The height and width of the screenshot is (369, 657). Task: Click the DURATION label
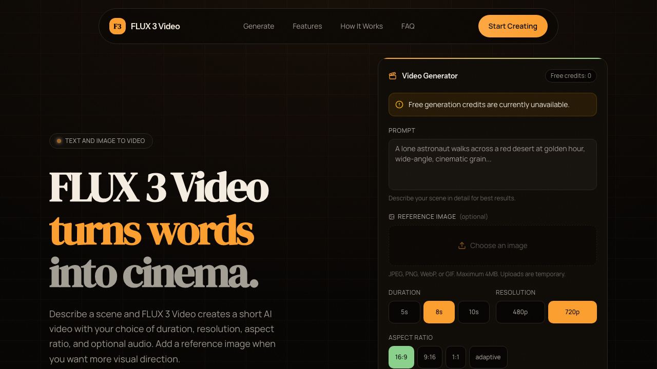[404, 293]
